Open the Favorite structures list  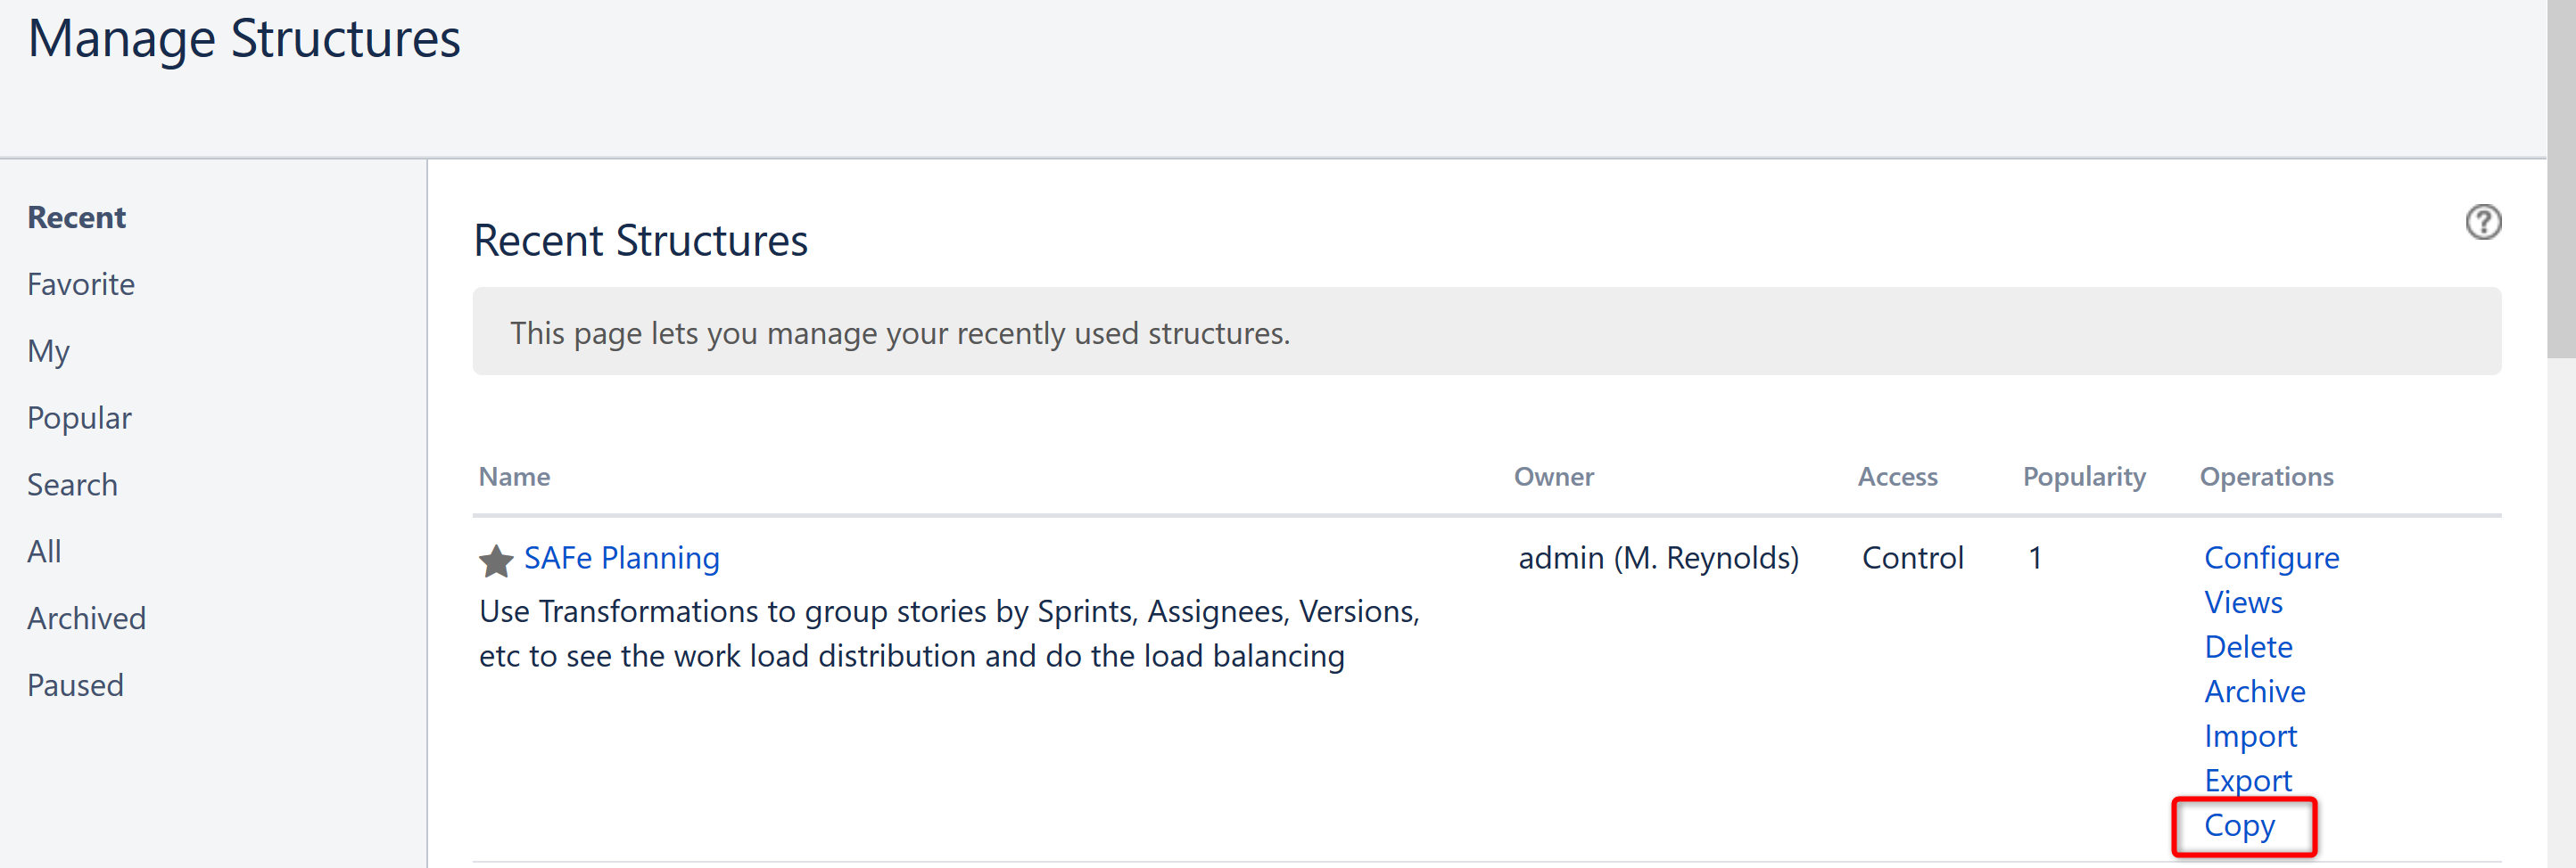coord(81,283)
